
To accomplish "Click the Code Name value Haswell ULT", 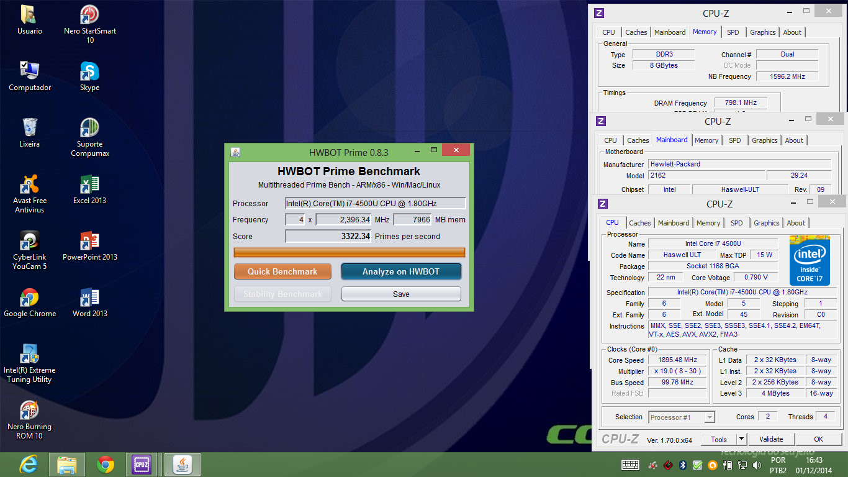I will [x=682, y=255].
